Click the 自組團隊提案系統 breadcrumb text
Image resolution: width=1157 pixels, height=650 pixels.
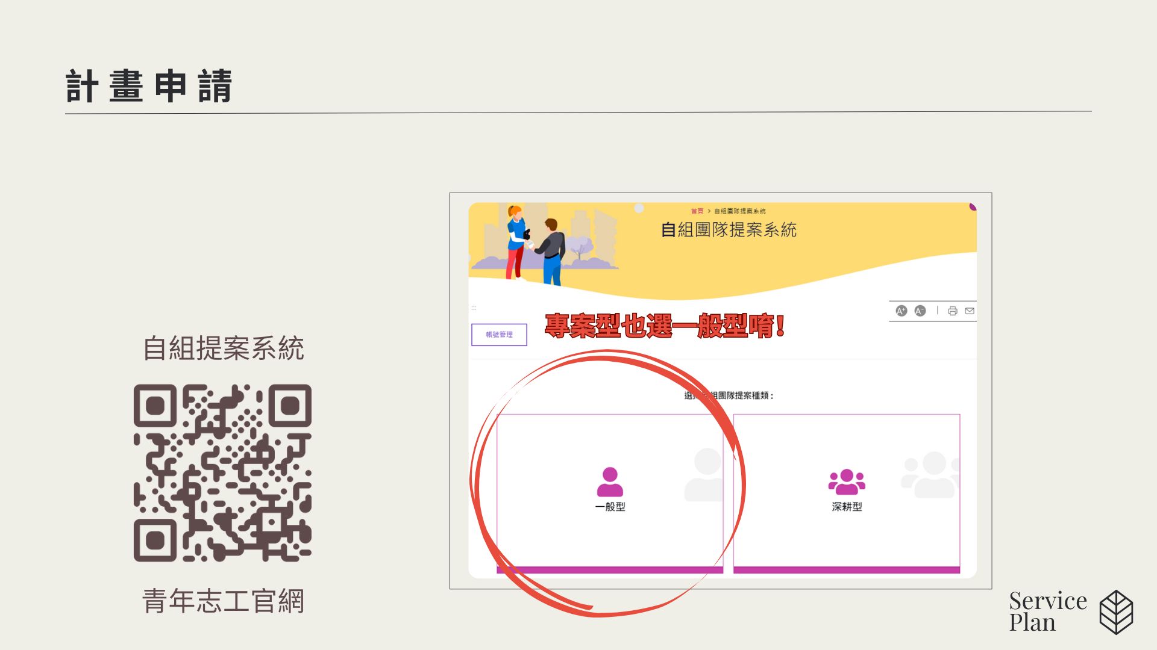(740, 211)
